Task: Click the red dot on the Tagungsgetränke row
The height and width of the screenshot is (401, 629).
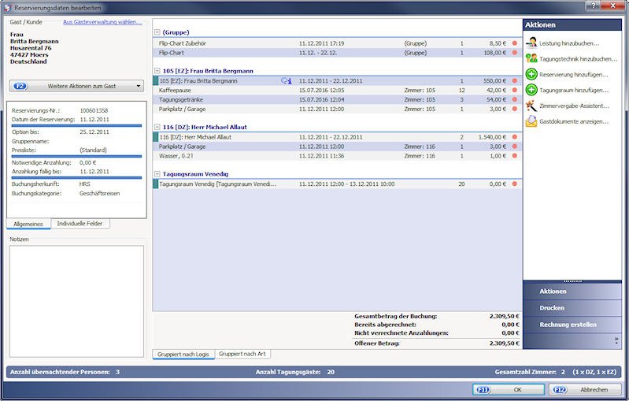Action: (x=515, y=99)
